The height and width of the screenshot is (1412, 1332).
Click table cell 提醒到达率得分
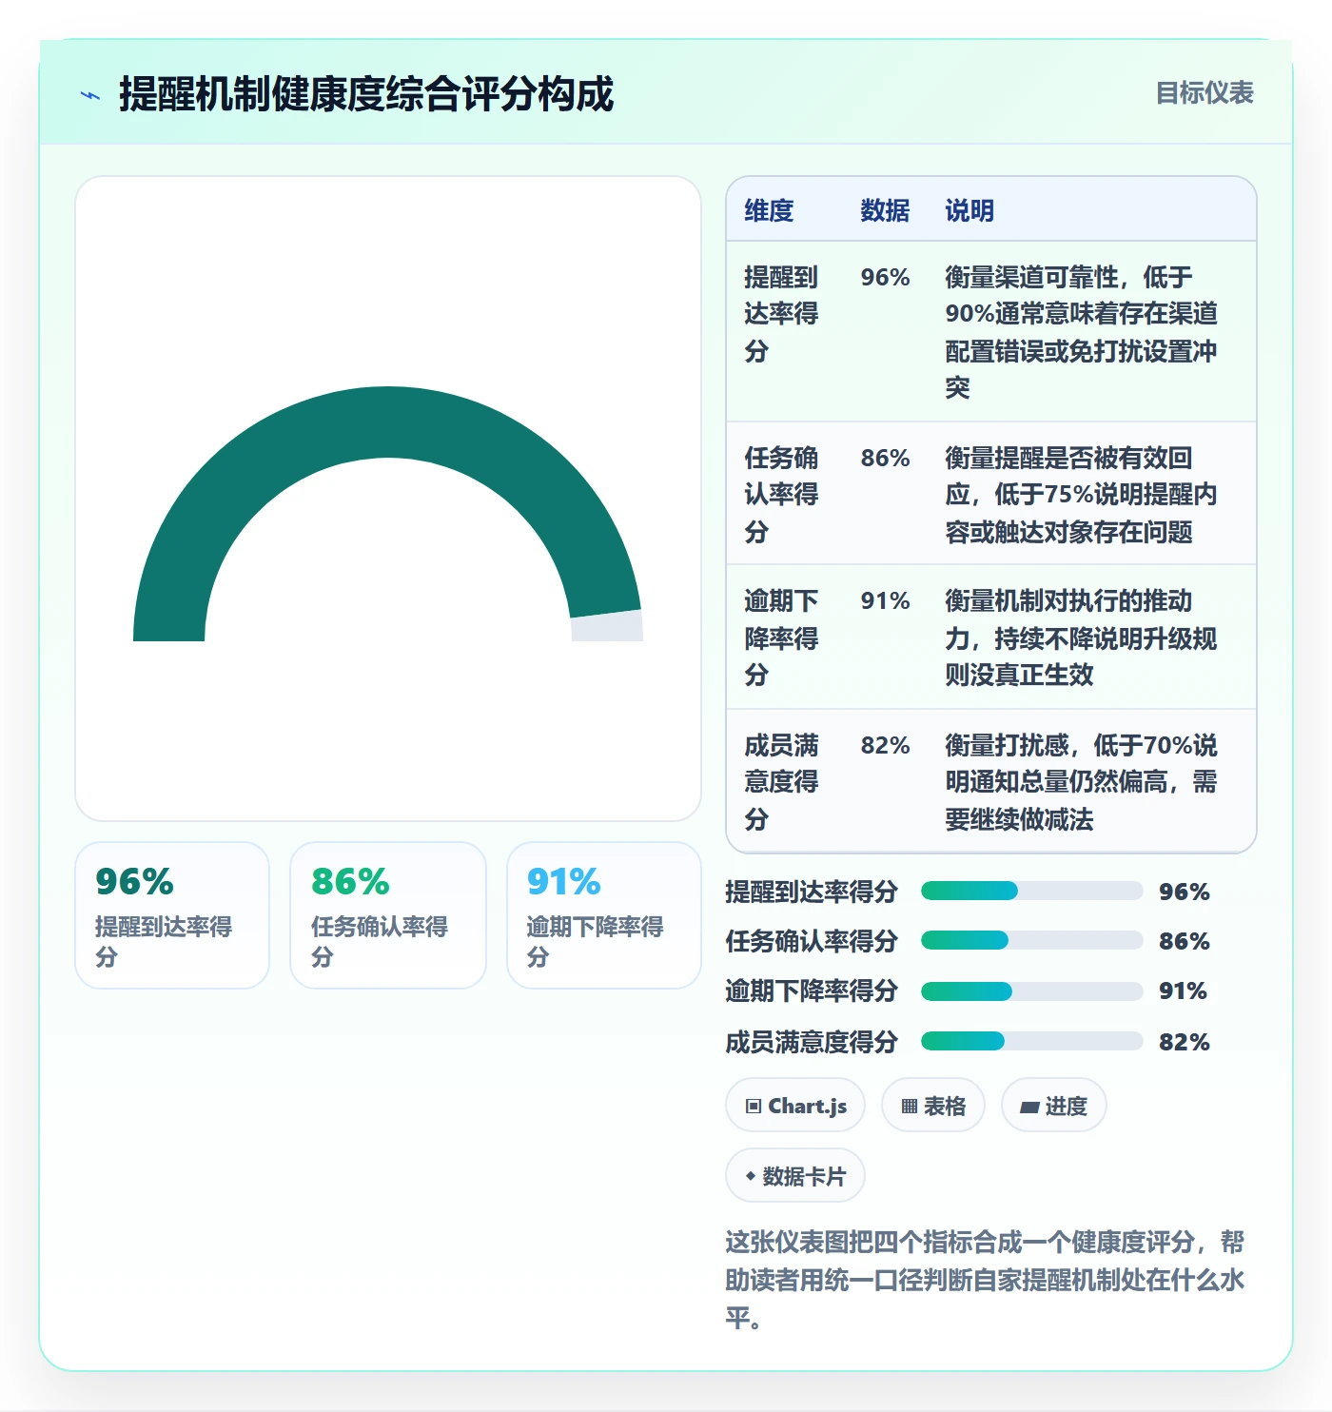point(781,314)
